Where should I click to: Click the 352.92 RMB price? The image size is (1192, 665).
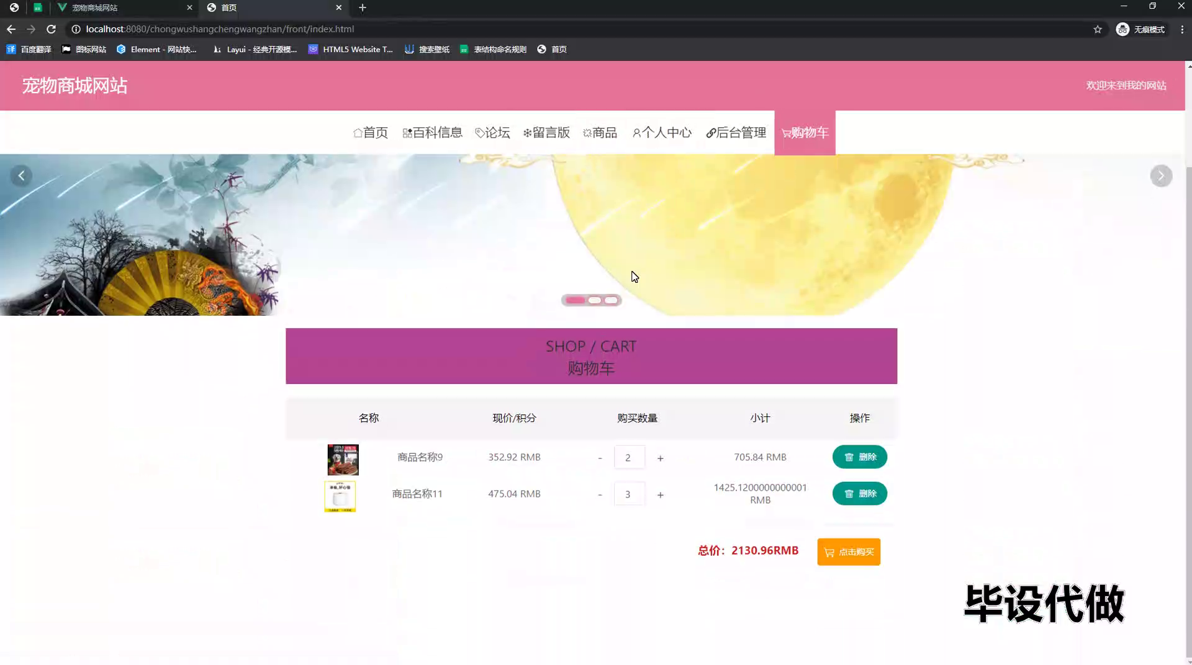pos(514,457)
